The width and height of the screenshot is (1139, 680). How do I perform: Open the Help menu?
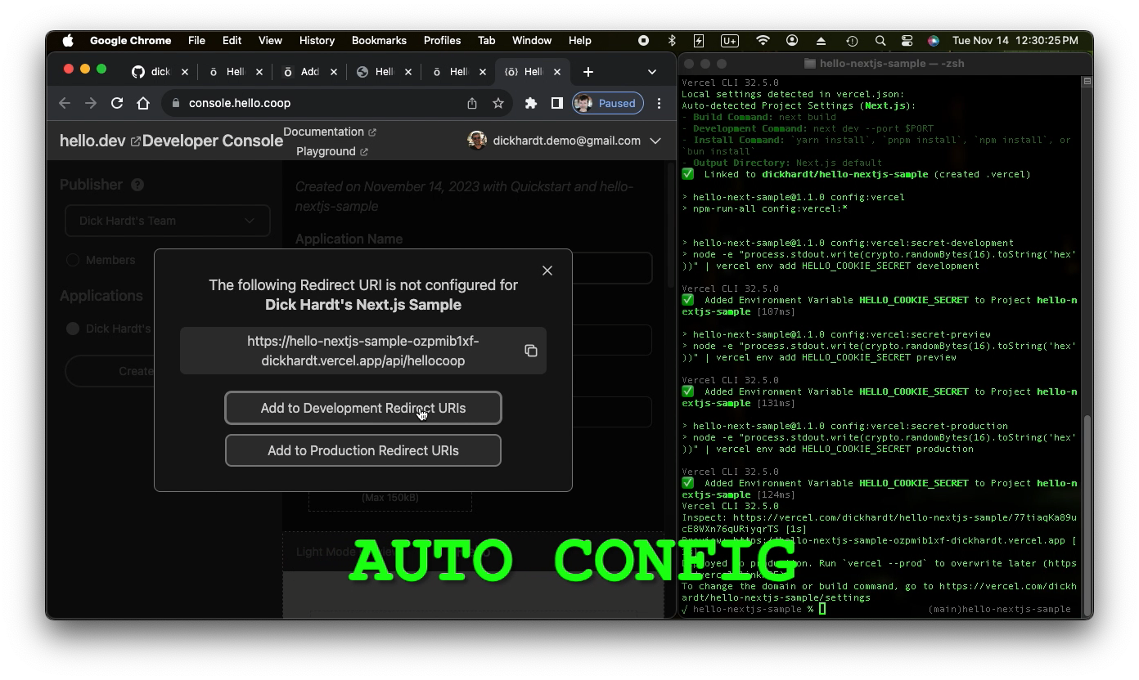pyautogui.click(x=580, y=40)
